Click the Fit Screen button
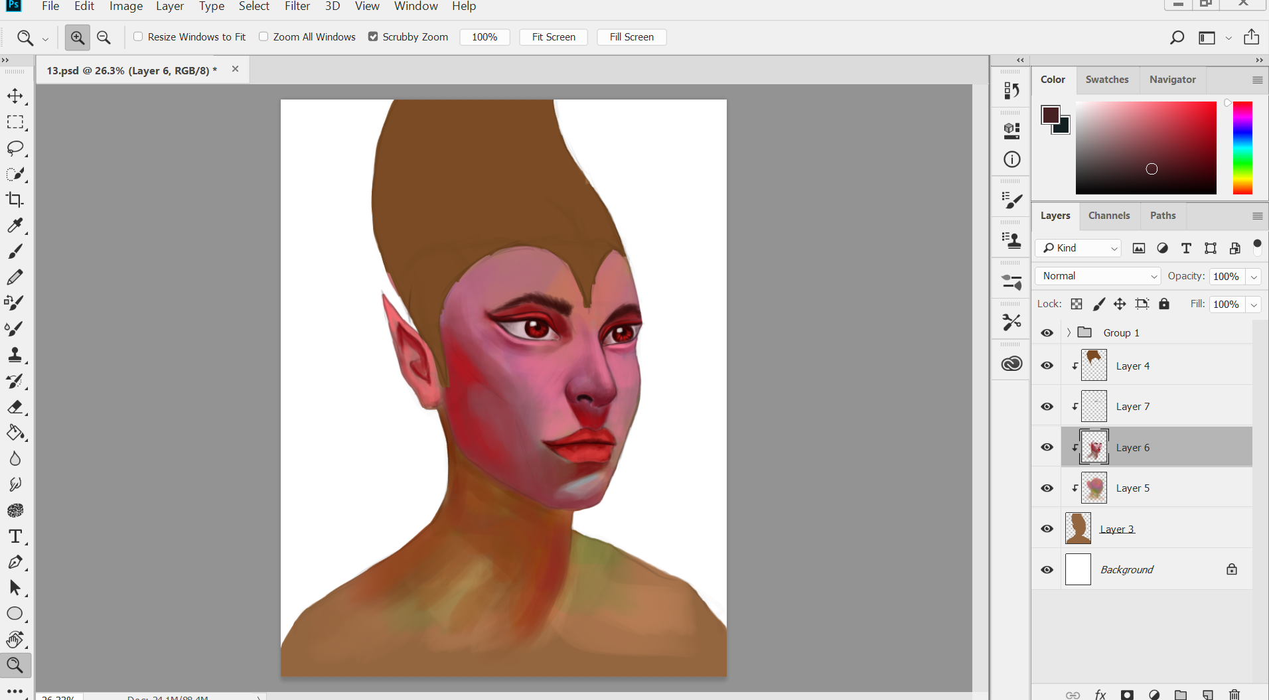 click(x=554, y=37)
